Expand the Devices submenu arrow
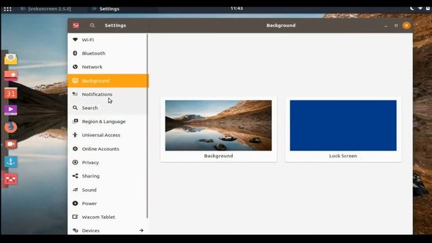 point(141,230)
